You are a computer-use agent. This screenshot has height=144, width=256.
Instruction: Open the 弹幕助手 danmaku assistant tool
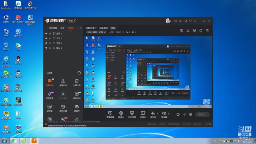(50, 83)
